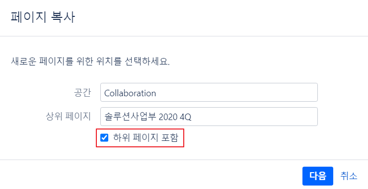Click the 솔루션사업부 2020 4Q text
Image resolution: width=368 pixels, height=189 pixels.
148,117
